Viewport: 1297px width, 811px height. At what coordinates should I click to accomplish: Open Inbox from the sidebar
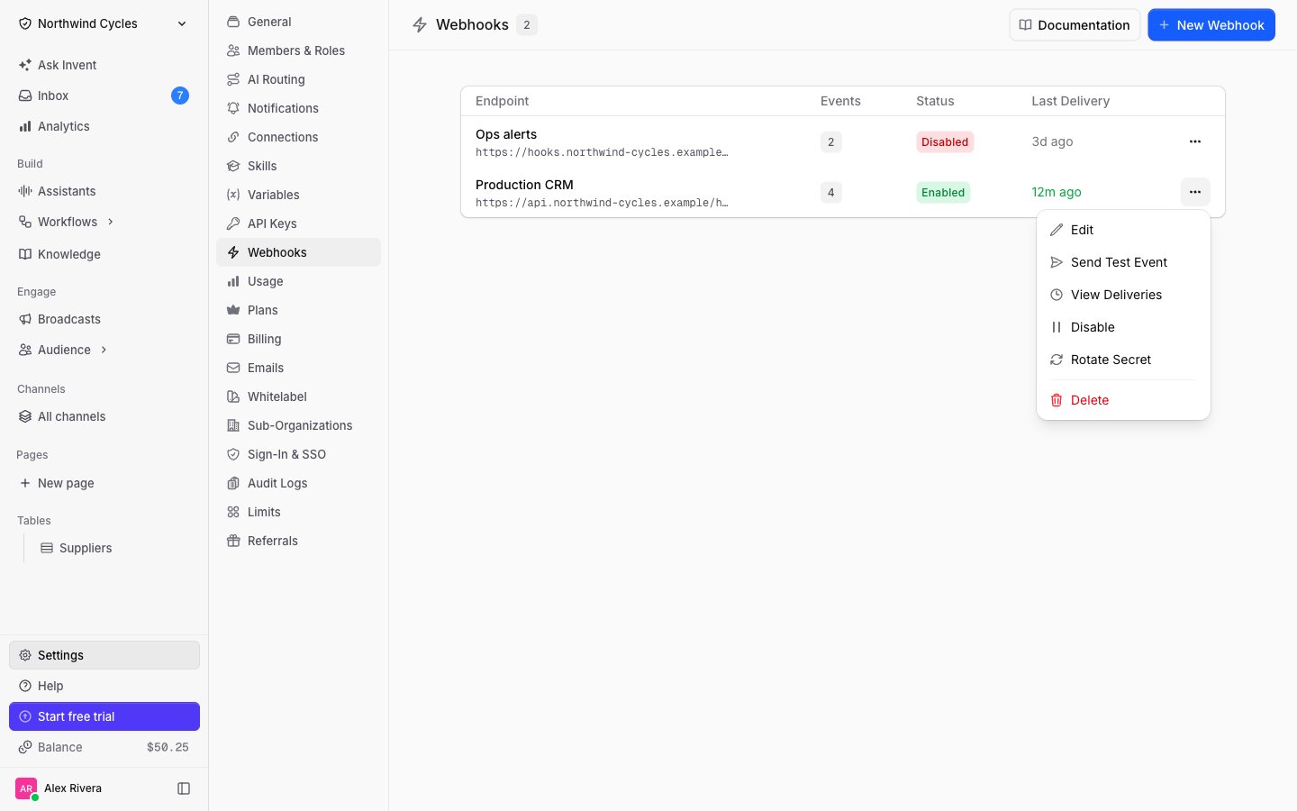point(104,96)
